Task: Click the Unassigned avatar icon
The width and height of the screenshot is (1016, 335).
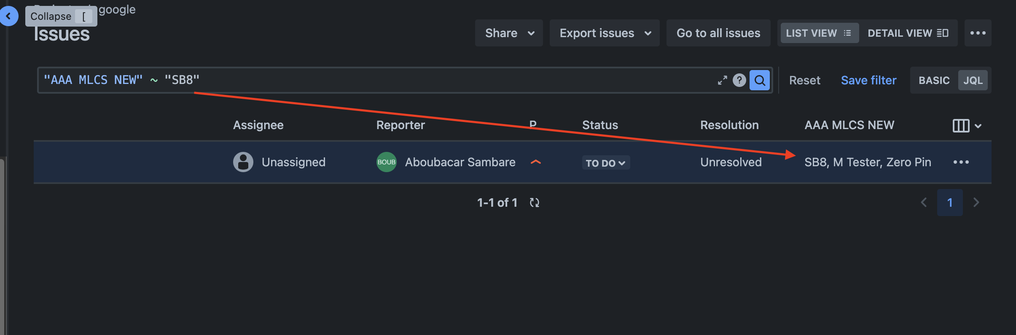Action: [243, 162]
